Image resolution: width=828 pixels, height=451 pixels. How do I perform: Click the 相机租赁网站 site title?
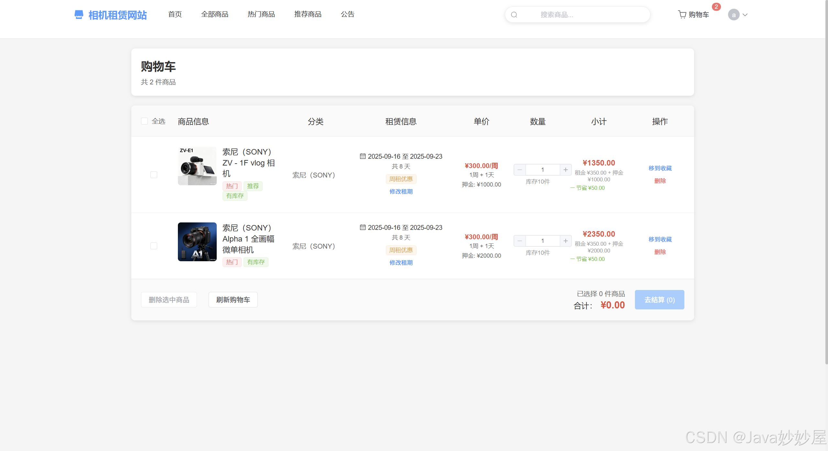pyautogui.click(x=118, y=15)
